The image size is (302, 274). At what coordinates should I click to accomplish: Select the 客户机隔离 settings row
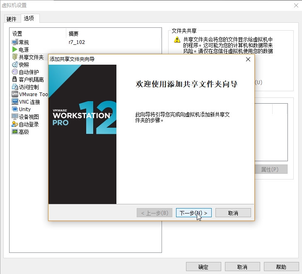tap(29, 80)
